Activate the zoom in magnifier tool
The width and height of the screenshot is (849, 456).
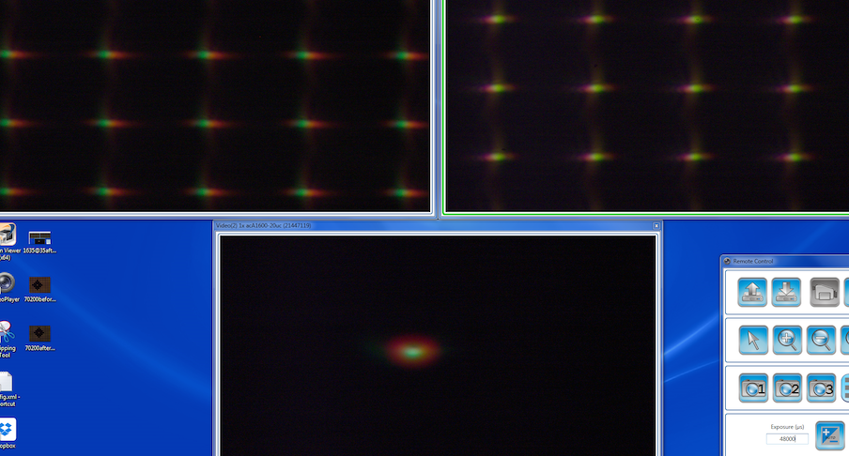click(x=787, y=340)
